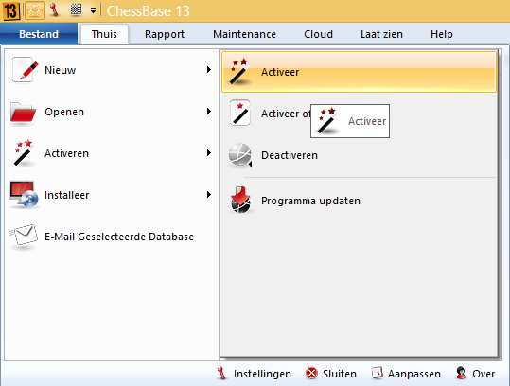Select the highlighted Activeer submenu item
Viewport: 510px width, 386px height.
coord(360,72)
